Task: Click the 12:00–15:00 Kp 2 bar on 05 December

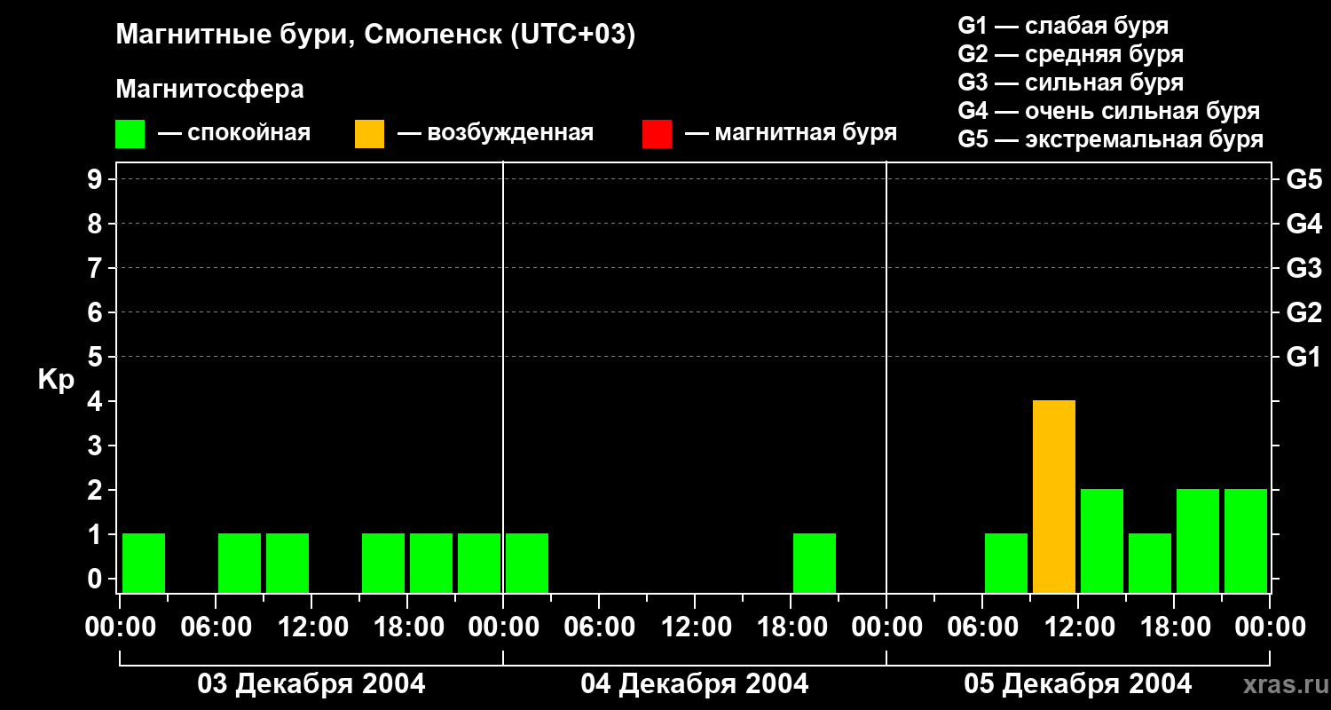Action: pos(1102,541)
